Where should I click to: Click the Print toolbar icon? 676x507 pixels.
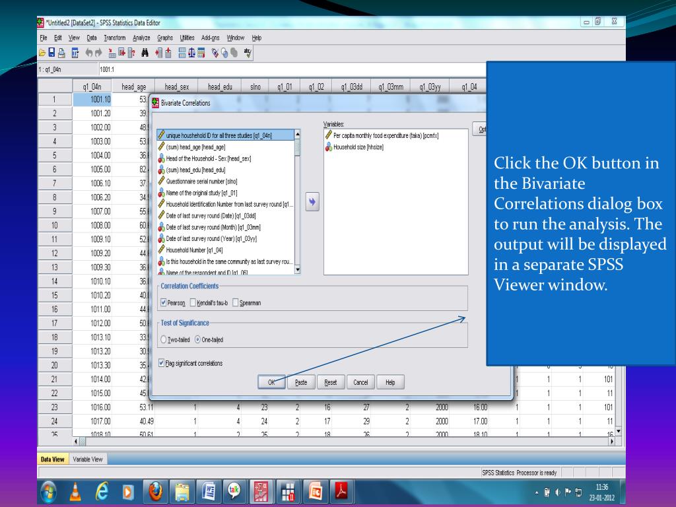tap(61, 53)
